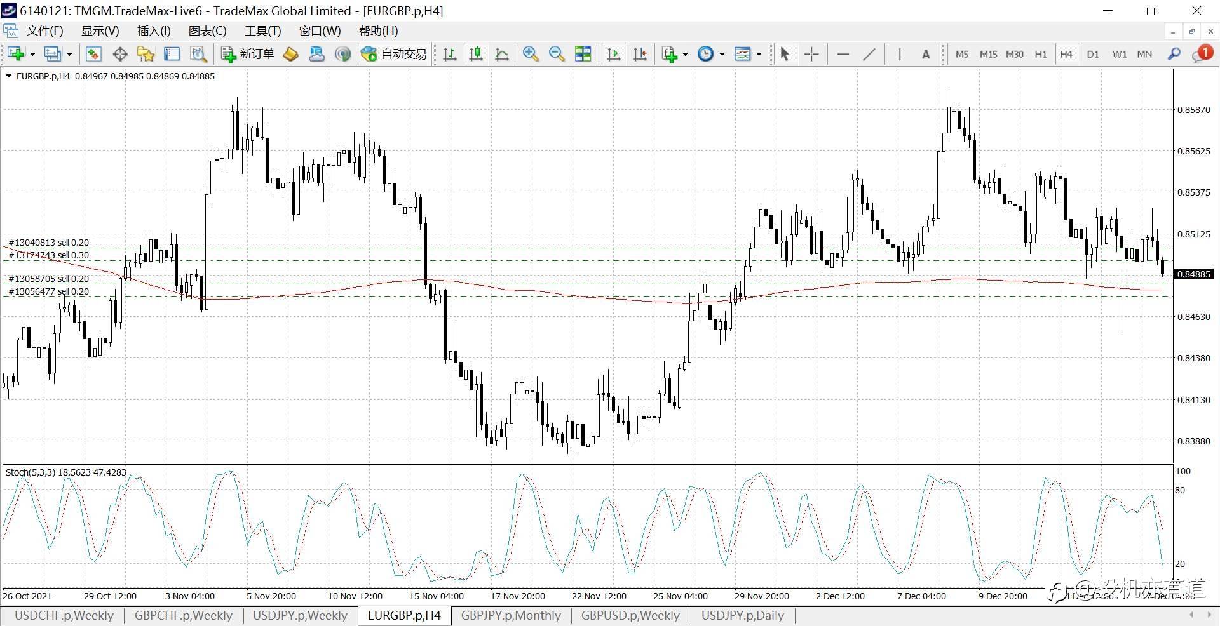This screenshot has height=626, width=1220.
Task: Open the notifications chat icon with badge
Action: (x=1201, y=54)
